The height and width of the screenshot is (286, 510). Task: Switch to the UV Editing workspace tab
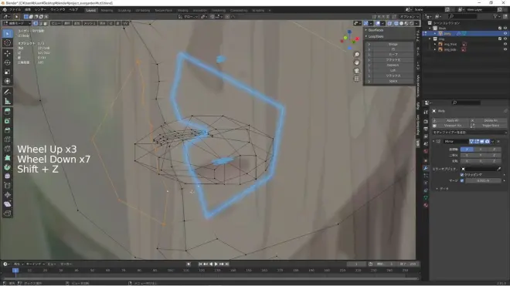coord(142,10)
